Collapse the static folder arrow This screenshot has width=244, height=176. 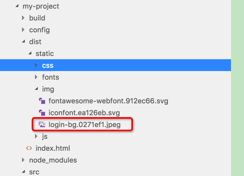coord(30,54)
